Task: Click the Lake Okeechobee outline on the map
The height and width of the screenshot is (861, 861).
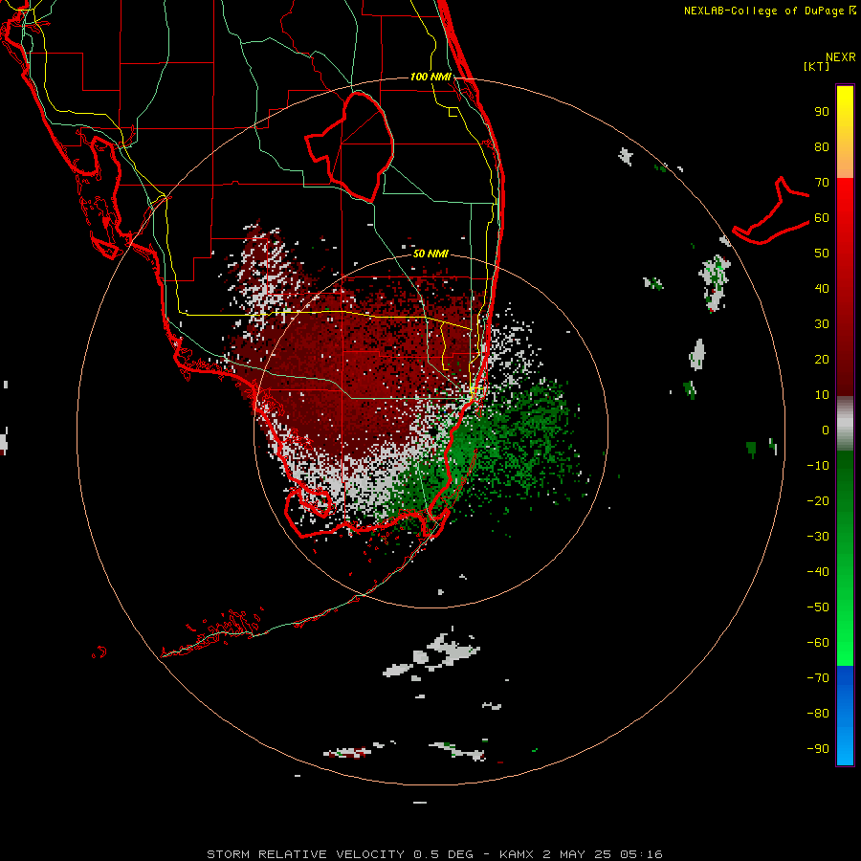Action: click(x=350, y=146)
